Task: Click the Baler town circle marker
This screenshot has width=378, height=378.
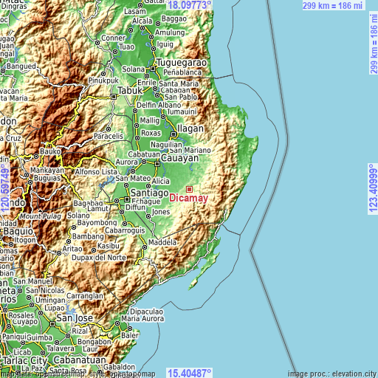Action: [x=130, y=329]
